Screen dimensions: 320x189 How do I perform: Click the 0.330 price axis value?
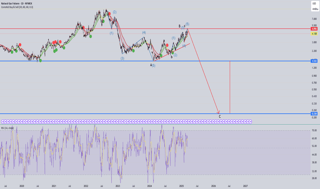314,103
